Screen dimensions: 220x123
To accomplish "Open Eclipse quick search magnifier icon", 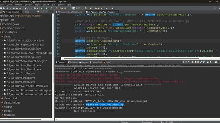I will [215, 8].
